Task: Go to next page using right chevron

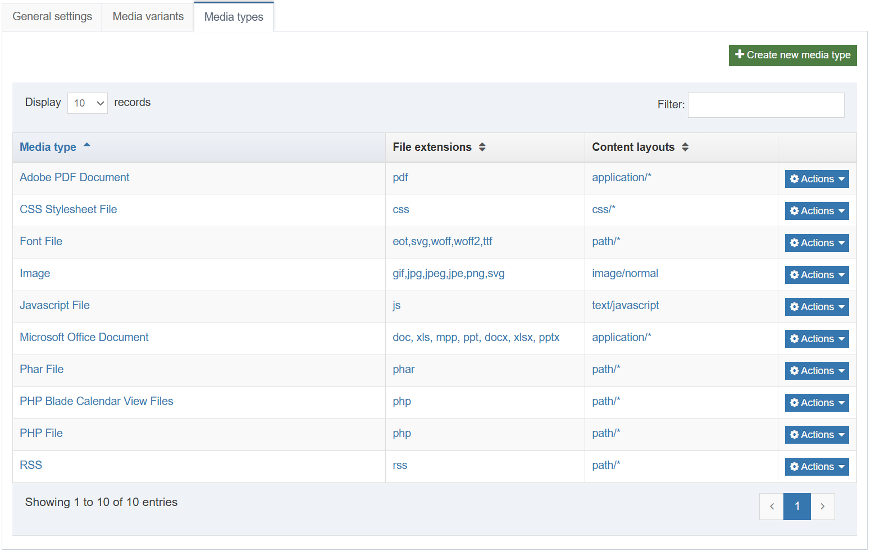Action: (822, 507)
